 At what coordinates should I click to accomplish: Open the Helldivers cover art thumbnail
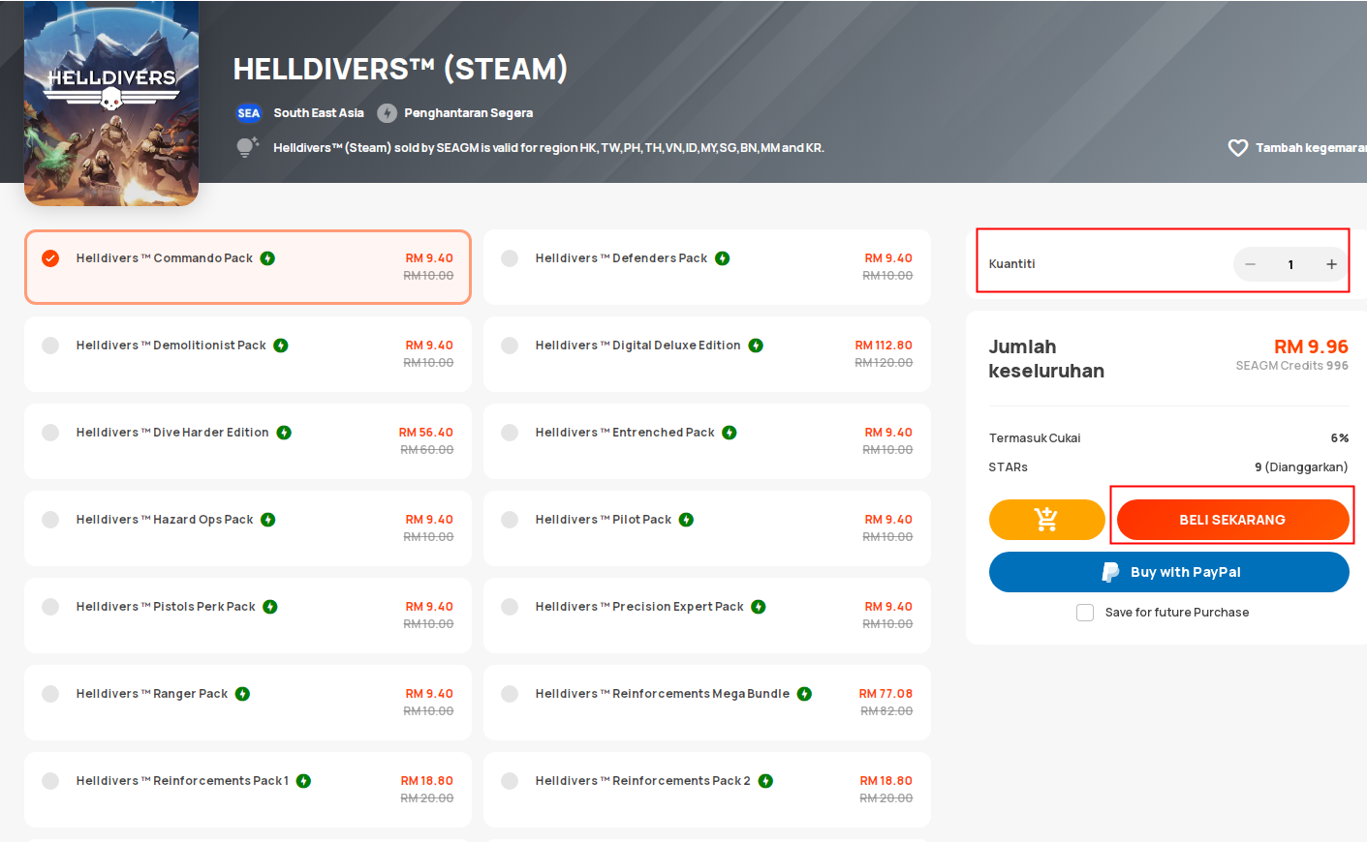[x=111, y=104]
